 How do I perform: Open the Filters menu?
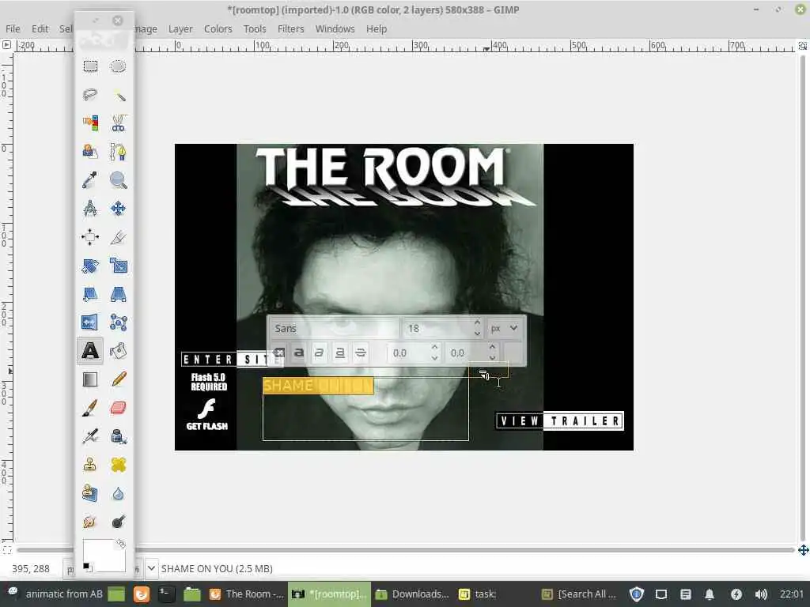click(291, 29)
